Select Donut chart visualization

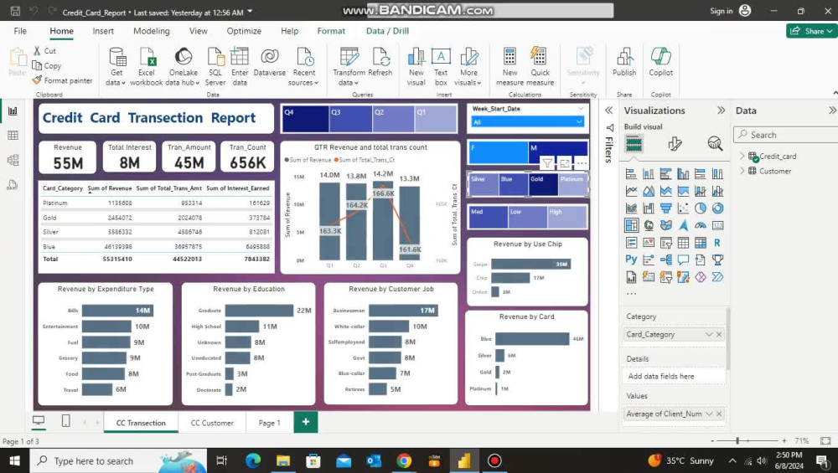click(717, 208)
